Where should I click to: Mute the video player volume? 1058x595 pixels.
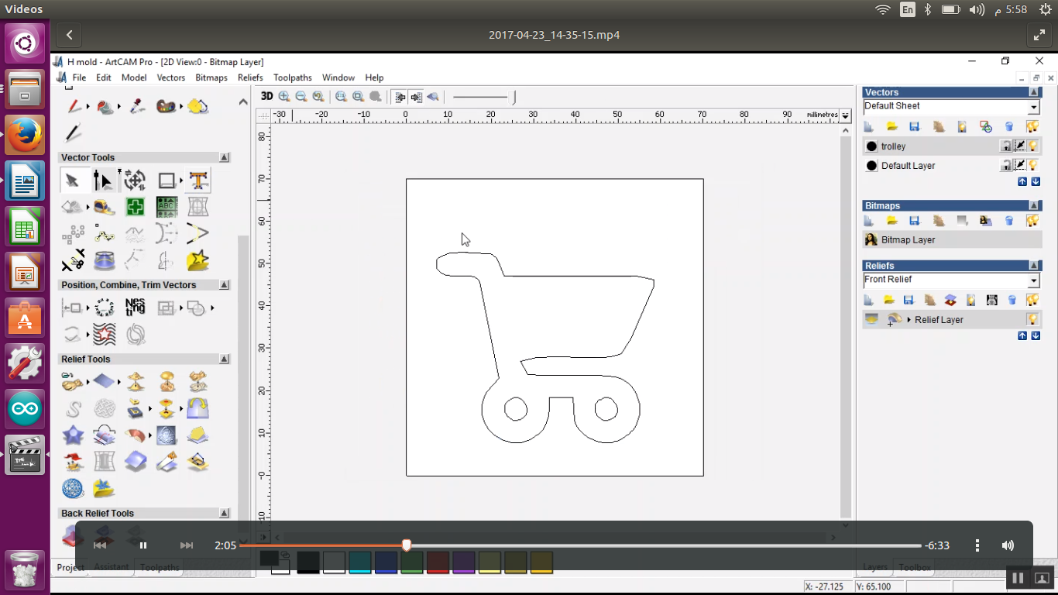[x=1008, y=545]
